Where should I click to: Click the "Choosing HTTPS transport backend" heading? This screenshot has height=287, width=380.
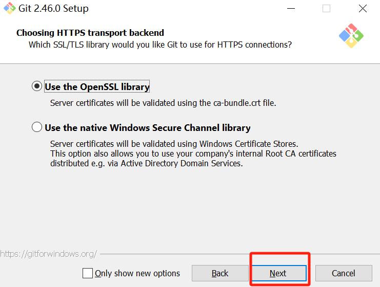point(90,33)
